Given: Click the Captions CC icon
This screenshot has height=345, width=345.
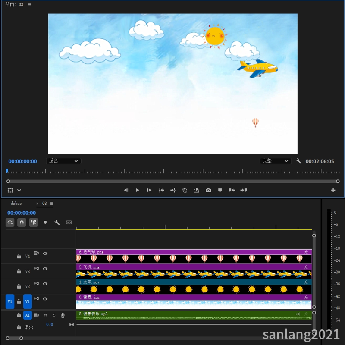Looking at the screenshot, I should (x=69, y=223).
